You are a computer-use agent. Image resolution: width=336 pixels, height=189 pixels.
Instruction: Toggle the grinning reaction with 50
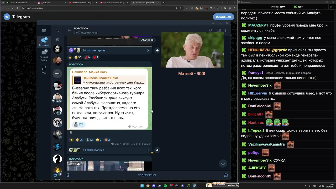point(78,57)
